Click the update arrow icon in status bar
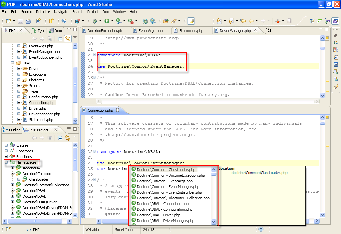Screen dimensions: 341x234 [x=261, y=229]
